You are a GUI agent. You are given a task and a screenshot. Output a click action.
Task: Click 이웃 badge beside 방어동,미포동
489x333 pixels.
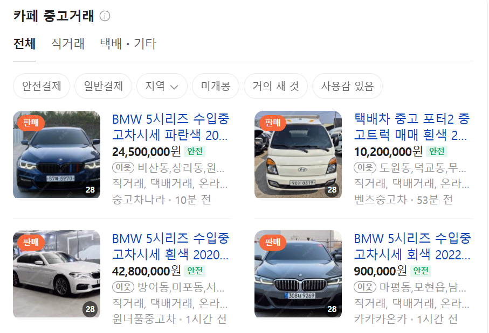click(123, 287)
